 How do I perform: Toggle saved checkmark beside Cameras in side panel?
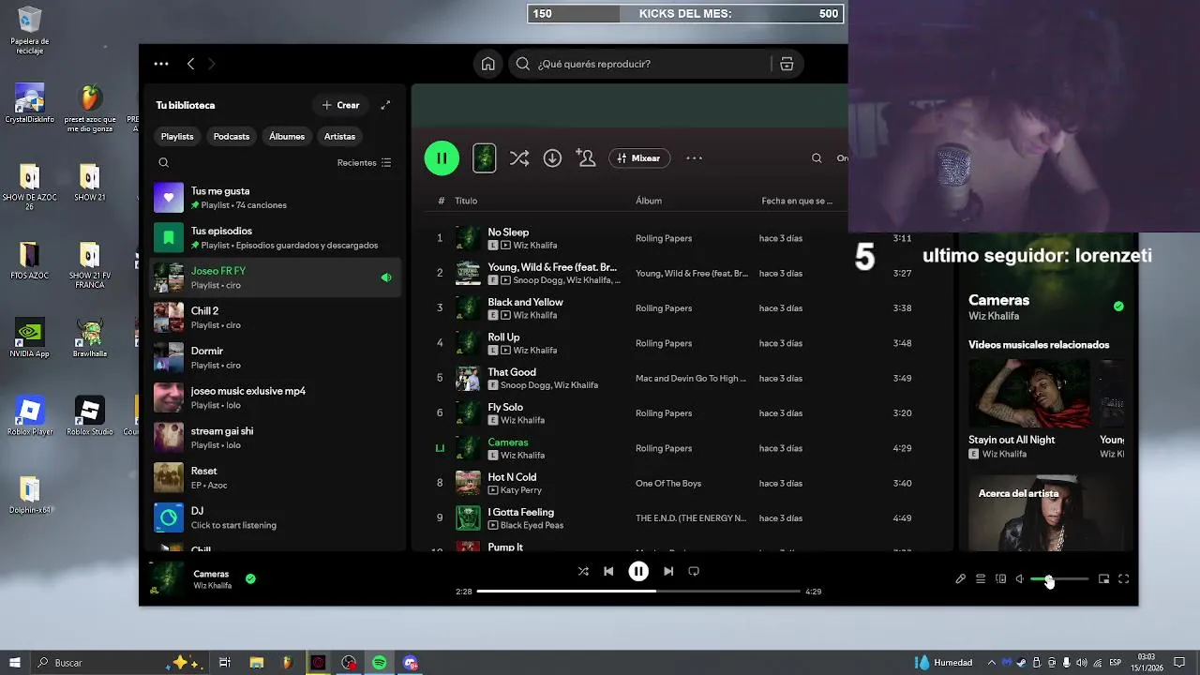coord(1118,307)
